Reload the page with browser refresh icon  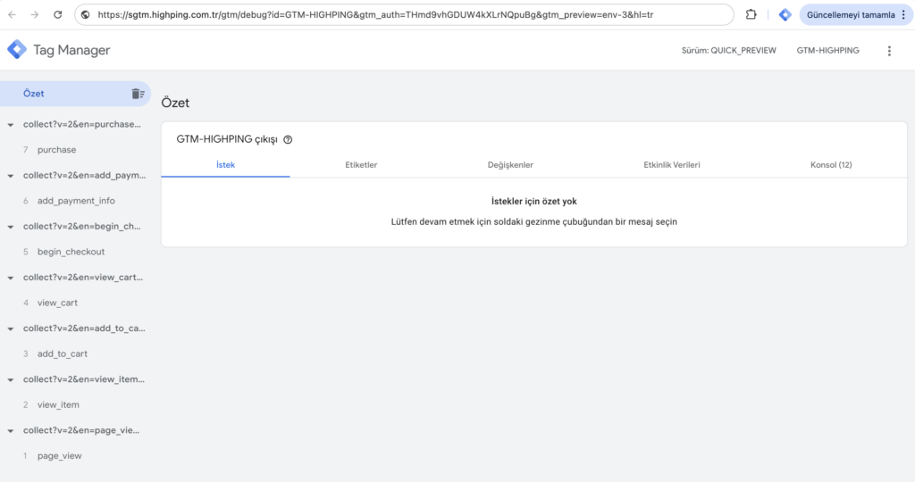(58, 15)
